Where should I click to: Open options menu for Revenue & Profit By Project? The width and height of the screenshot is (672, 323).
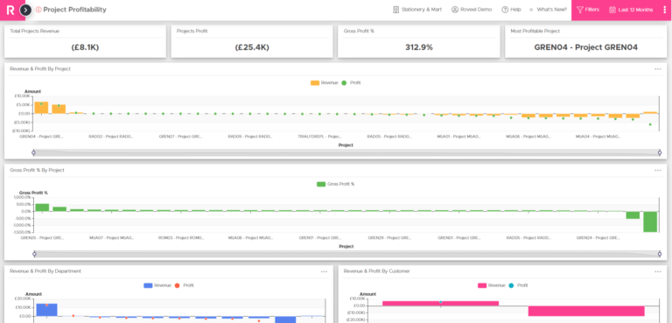pos(658,69)
